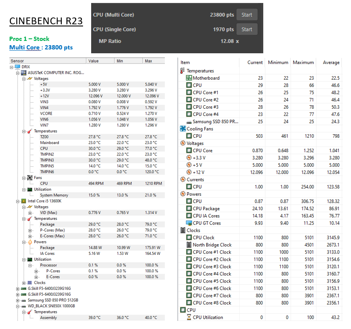The image size is (351, 329).
Task: Select the CPU Core #8 Clock row
Action: click(x=260, y=303)
